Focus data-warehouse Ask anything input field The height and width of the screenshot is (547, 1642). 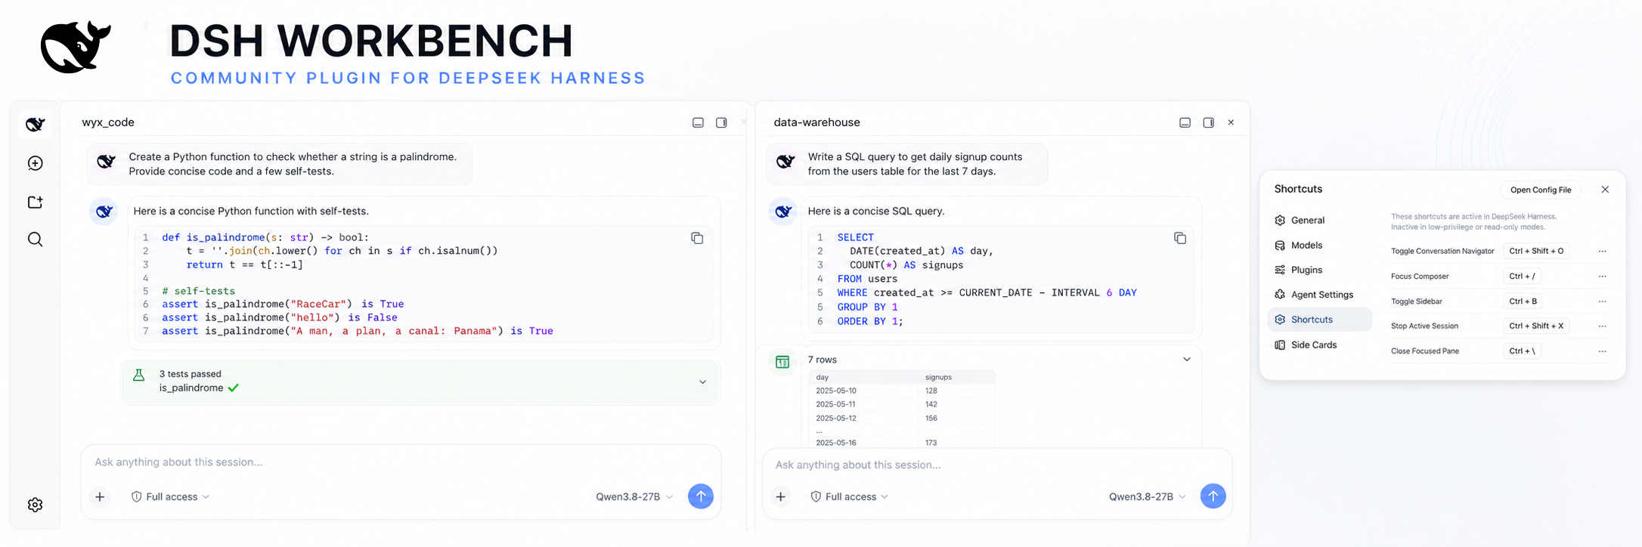tap(996, 465)
